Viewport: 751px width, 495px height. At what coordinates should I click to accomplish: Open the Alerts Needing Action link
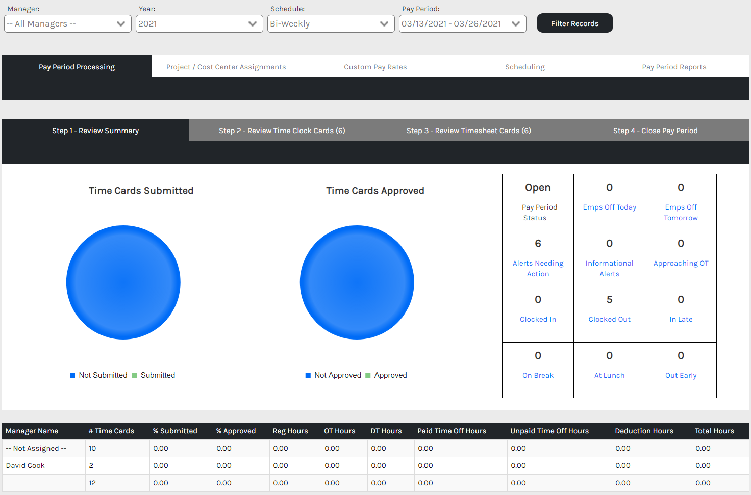(x=538, y=268)
